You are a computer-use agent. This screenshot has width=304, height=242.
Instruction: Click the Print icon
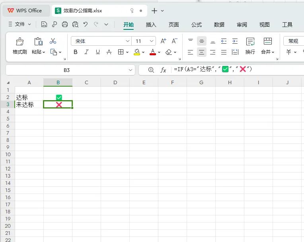pyautogui.click(x=65, y=24)
